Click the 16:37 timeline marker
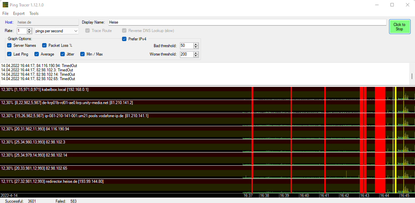 248,196
